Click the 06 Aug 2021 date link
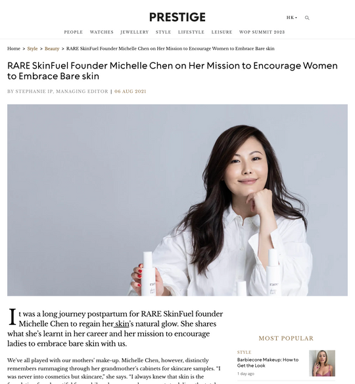This screenshot has width=355, height=384. coord(130,92)
